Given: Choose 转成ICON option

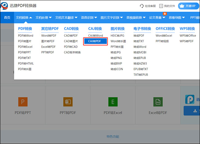Looking at the screenshot, I should pyautogui.click(x=117, y=69).
